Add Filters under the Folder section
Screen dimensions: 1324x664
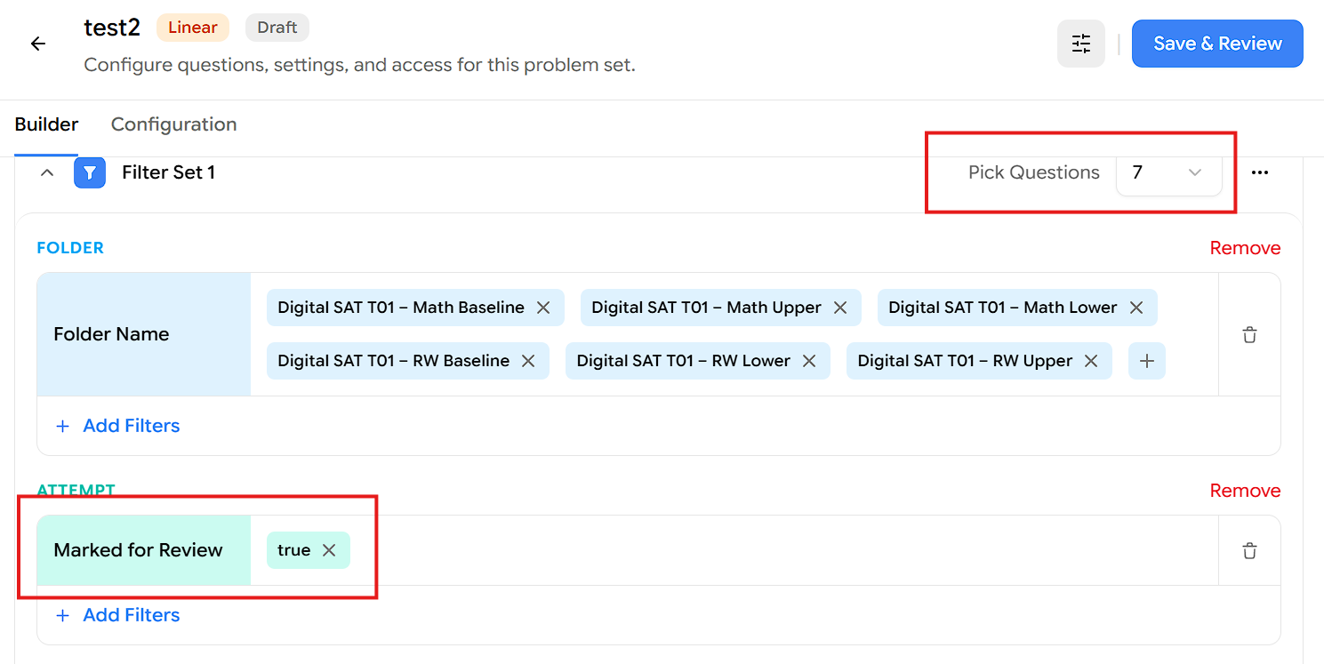tap(117, 426)
